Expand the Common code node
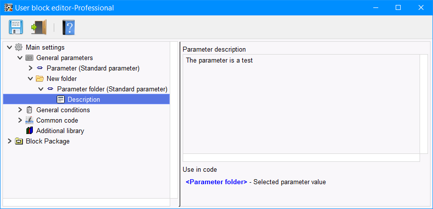 20,120
